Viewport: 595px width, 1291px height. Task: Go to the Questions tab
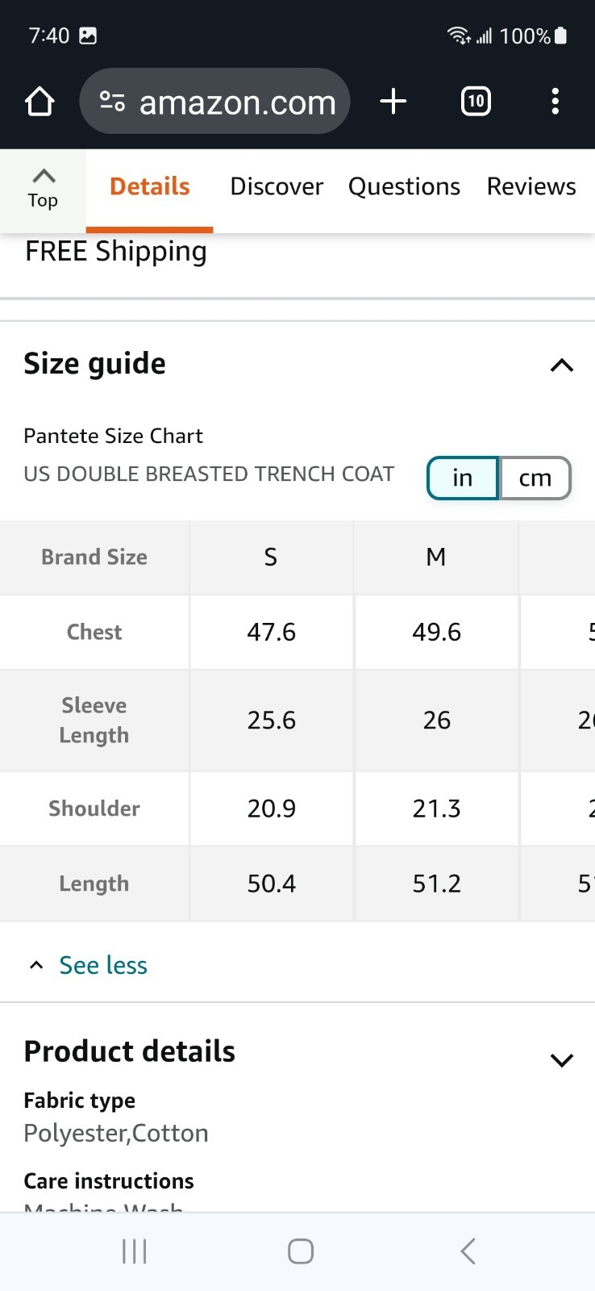404,186
